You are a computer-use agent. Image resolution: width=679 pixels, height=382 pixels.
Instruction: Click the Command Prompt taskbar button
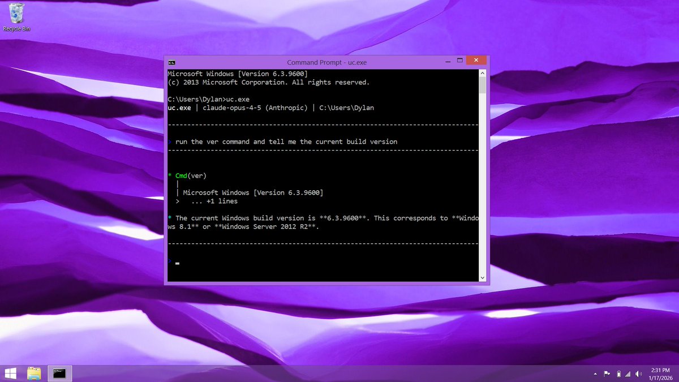click(x=59, y=373)
